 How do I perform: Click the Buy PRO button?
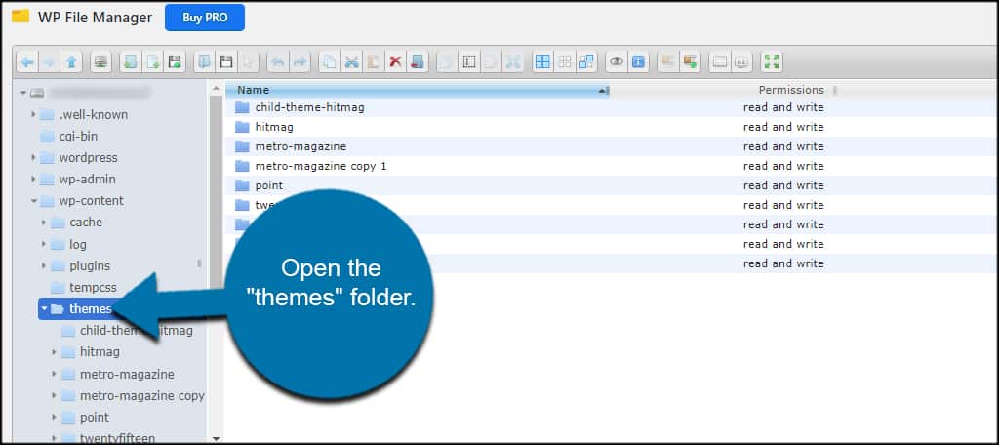pyautogui.click(x=205, y=18)
